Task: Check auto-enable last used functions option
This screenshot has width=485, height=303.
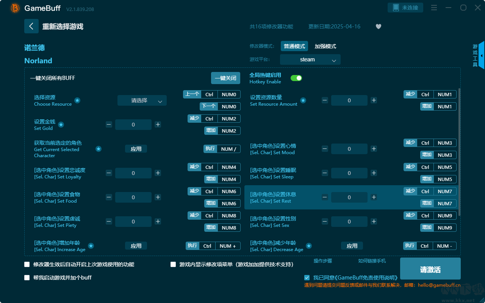Action: [x=27, y=264]
